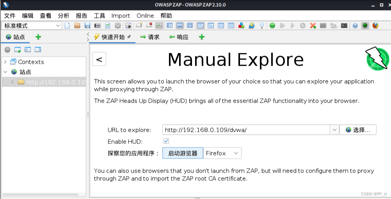Click the show-all-tabs icon after the gear
The image size is (391, 199).
click(128, 26)
